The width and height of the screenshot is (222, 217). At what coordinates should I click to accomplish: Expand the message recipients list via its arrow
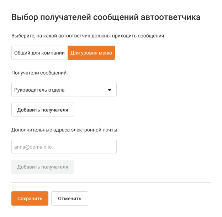pos(110,90)
